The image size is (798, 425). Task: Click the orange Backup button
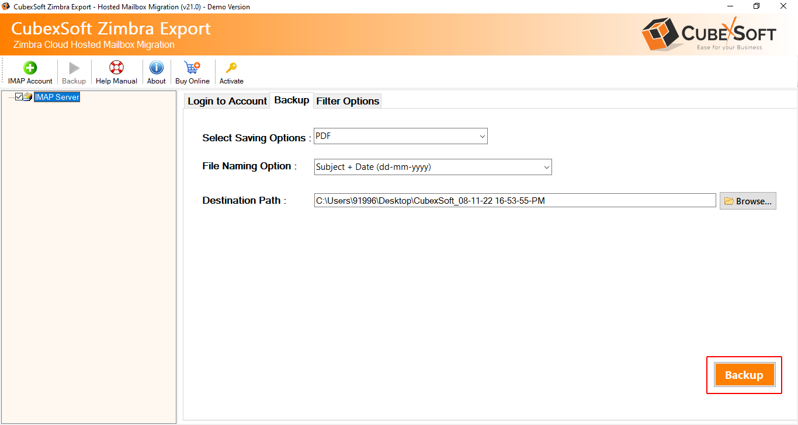pyautogui.click(x=744, y=375)
